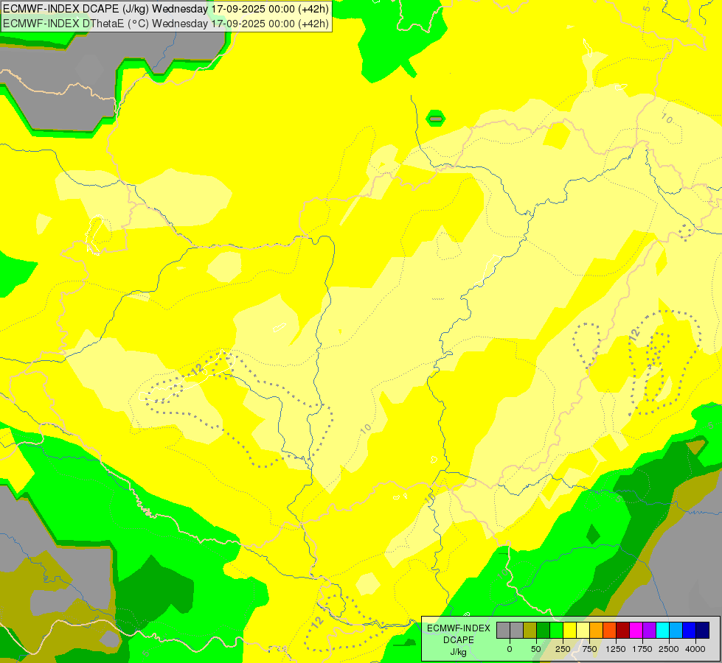
Task: Click the legend J/kg unit label
Action: click(459, 652)
